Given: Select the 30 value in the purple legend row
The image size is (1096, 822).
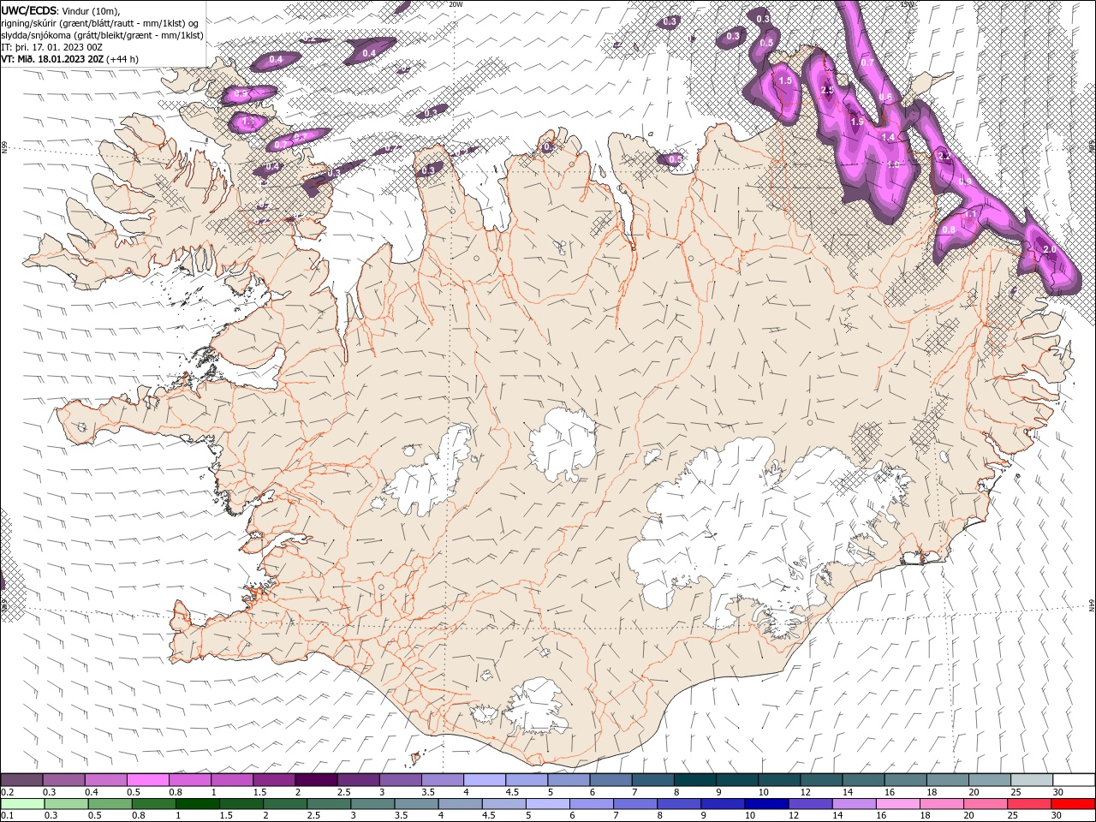Looking at the screenshot, I should pyautogui.click(x=1057, y=791).
